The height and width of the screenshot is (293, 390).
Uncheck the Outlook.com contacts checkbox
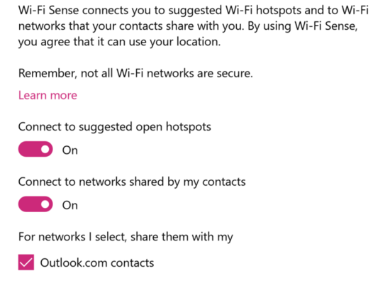pos(26,262)
